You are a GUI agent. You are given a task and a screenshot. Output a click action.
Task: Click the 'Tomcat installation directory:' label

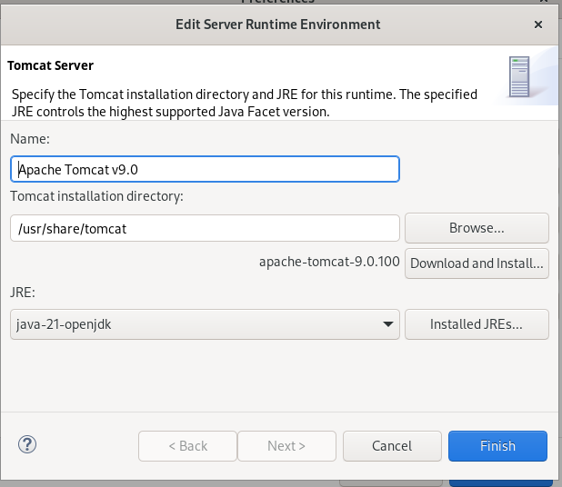pos(96,196)
